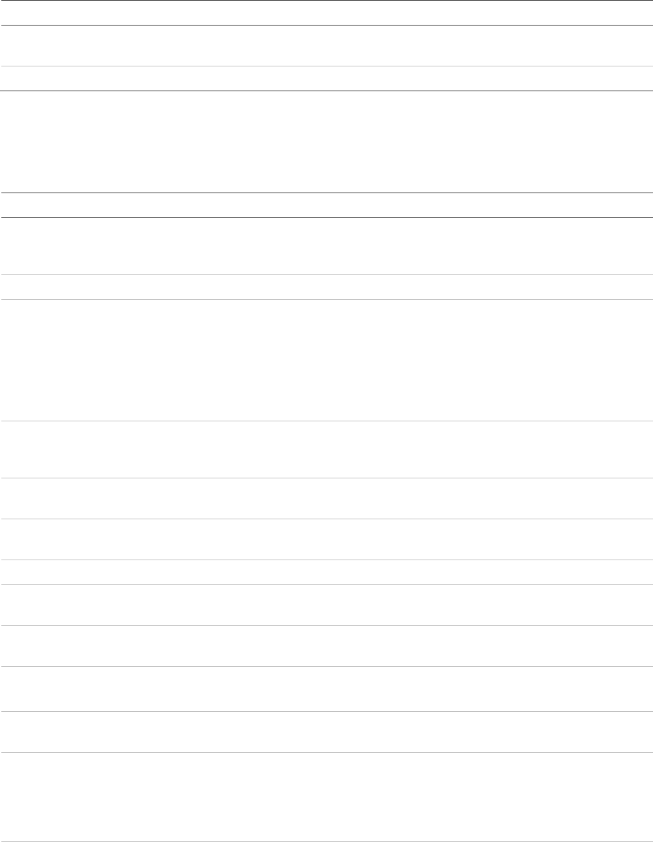Select the tenth body row of the lower table
653x842 pixels.
click(x=326, y=687)
